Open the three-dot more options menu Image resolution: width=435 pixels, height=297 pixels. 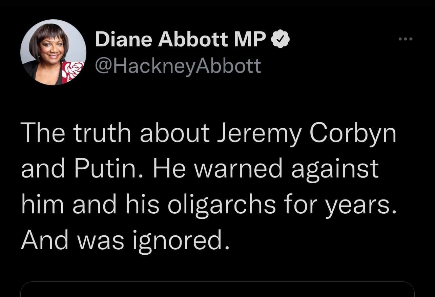406,40
